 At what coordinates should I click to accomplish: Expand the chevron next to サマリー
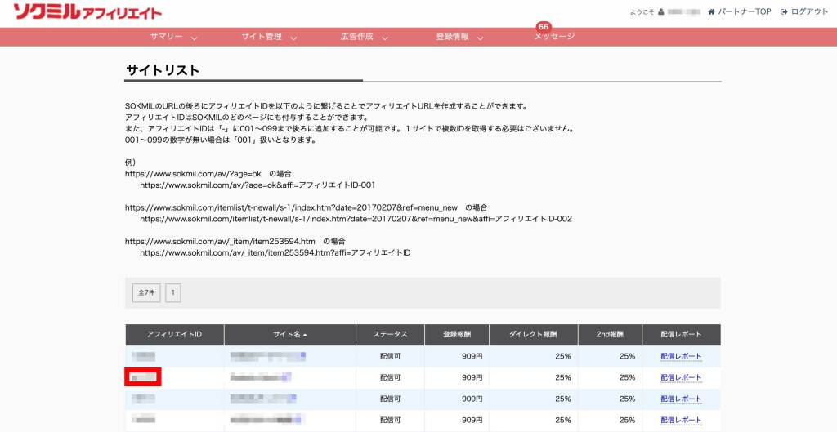(x=195, y=38)
